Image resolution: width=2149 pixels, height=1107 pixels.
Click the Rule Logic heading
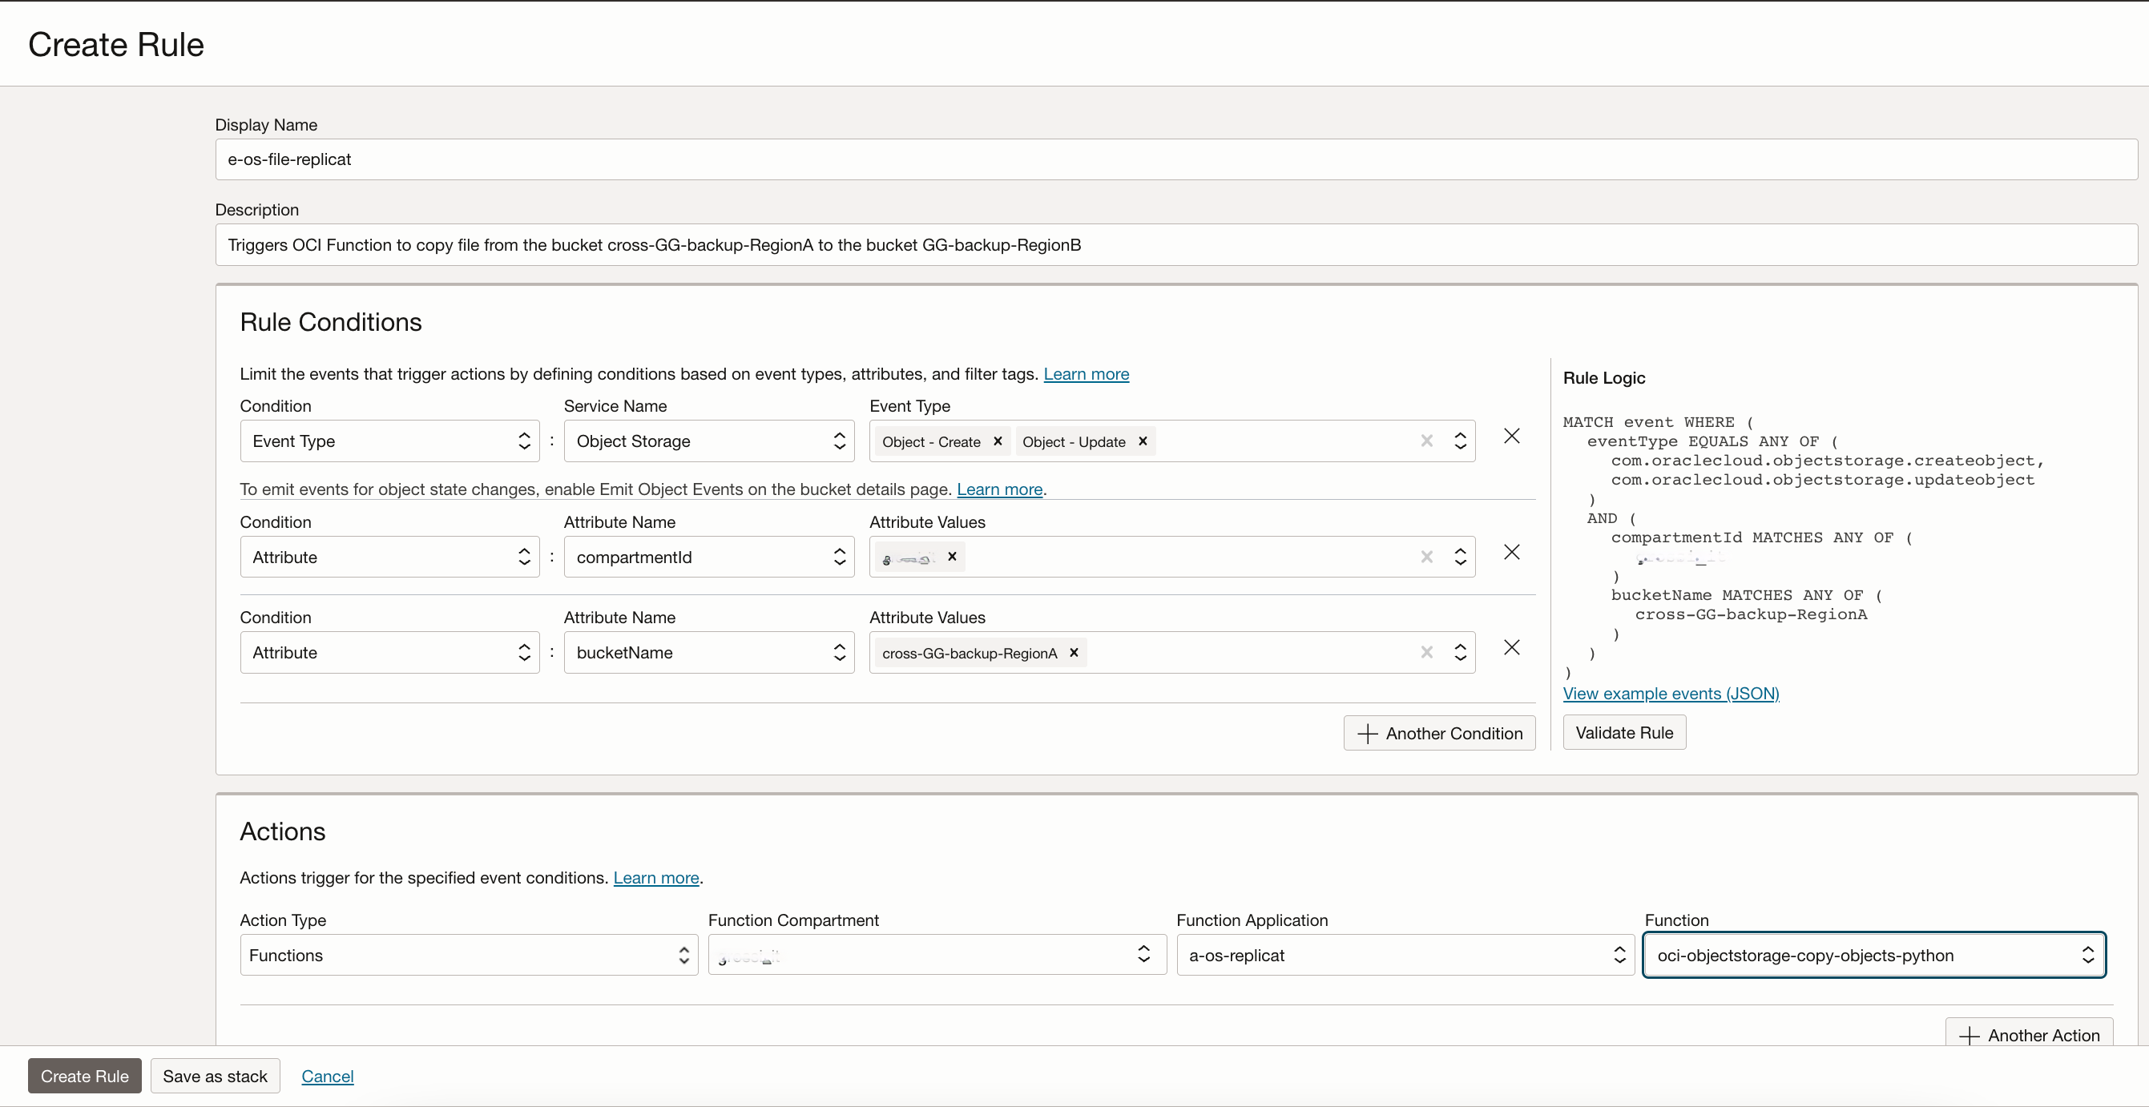[1603, 378]
